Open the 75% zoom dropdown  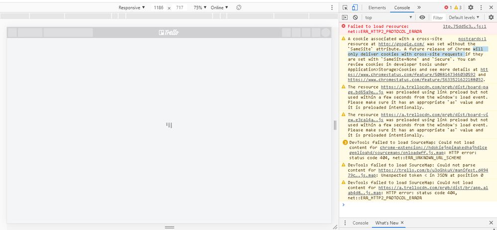pos(200,7)
